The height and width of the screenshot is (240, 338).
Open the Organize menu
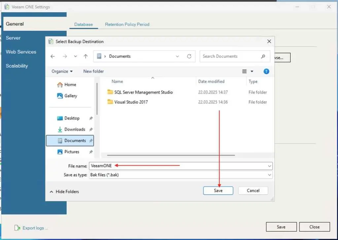coord(62,71)
